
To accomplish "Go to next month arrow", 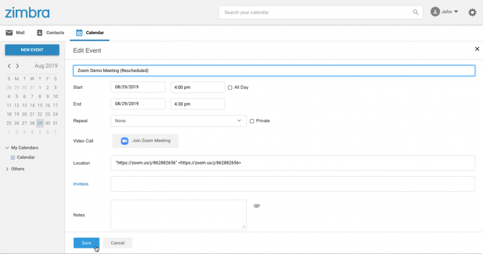I will pos(18,66).
